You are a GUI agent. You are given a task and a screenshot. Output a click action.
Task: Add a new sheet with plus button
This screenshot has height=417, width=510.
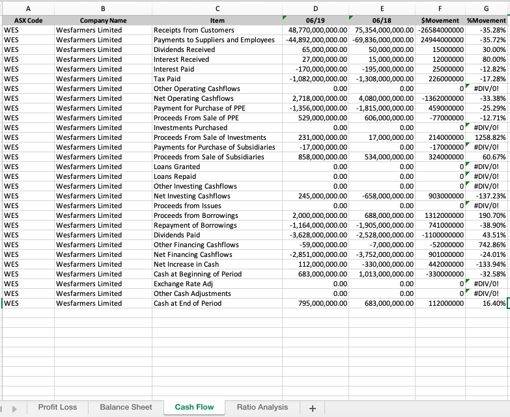pyautogui.click(x=312, y=409)
